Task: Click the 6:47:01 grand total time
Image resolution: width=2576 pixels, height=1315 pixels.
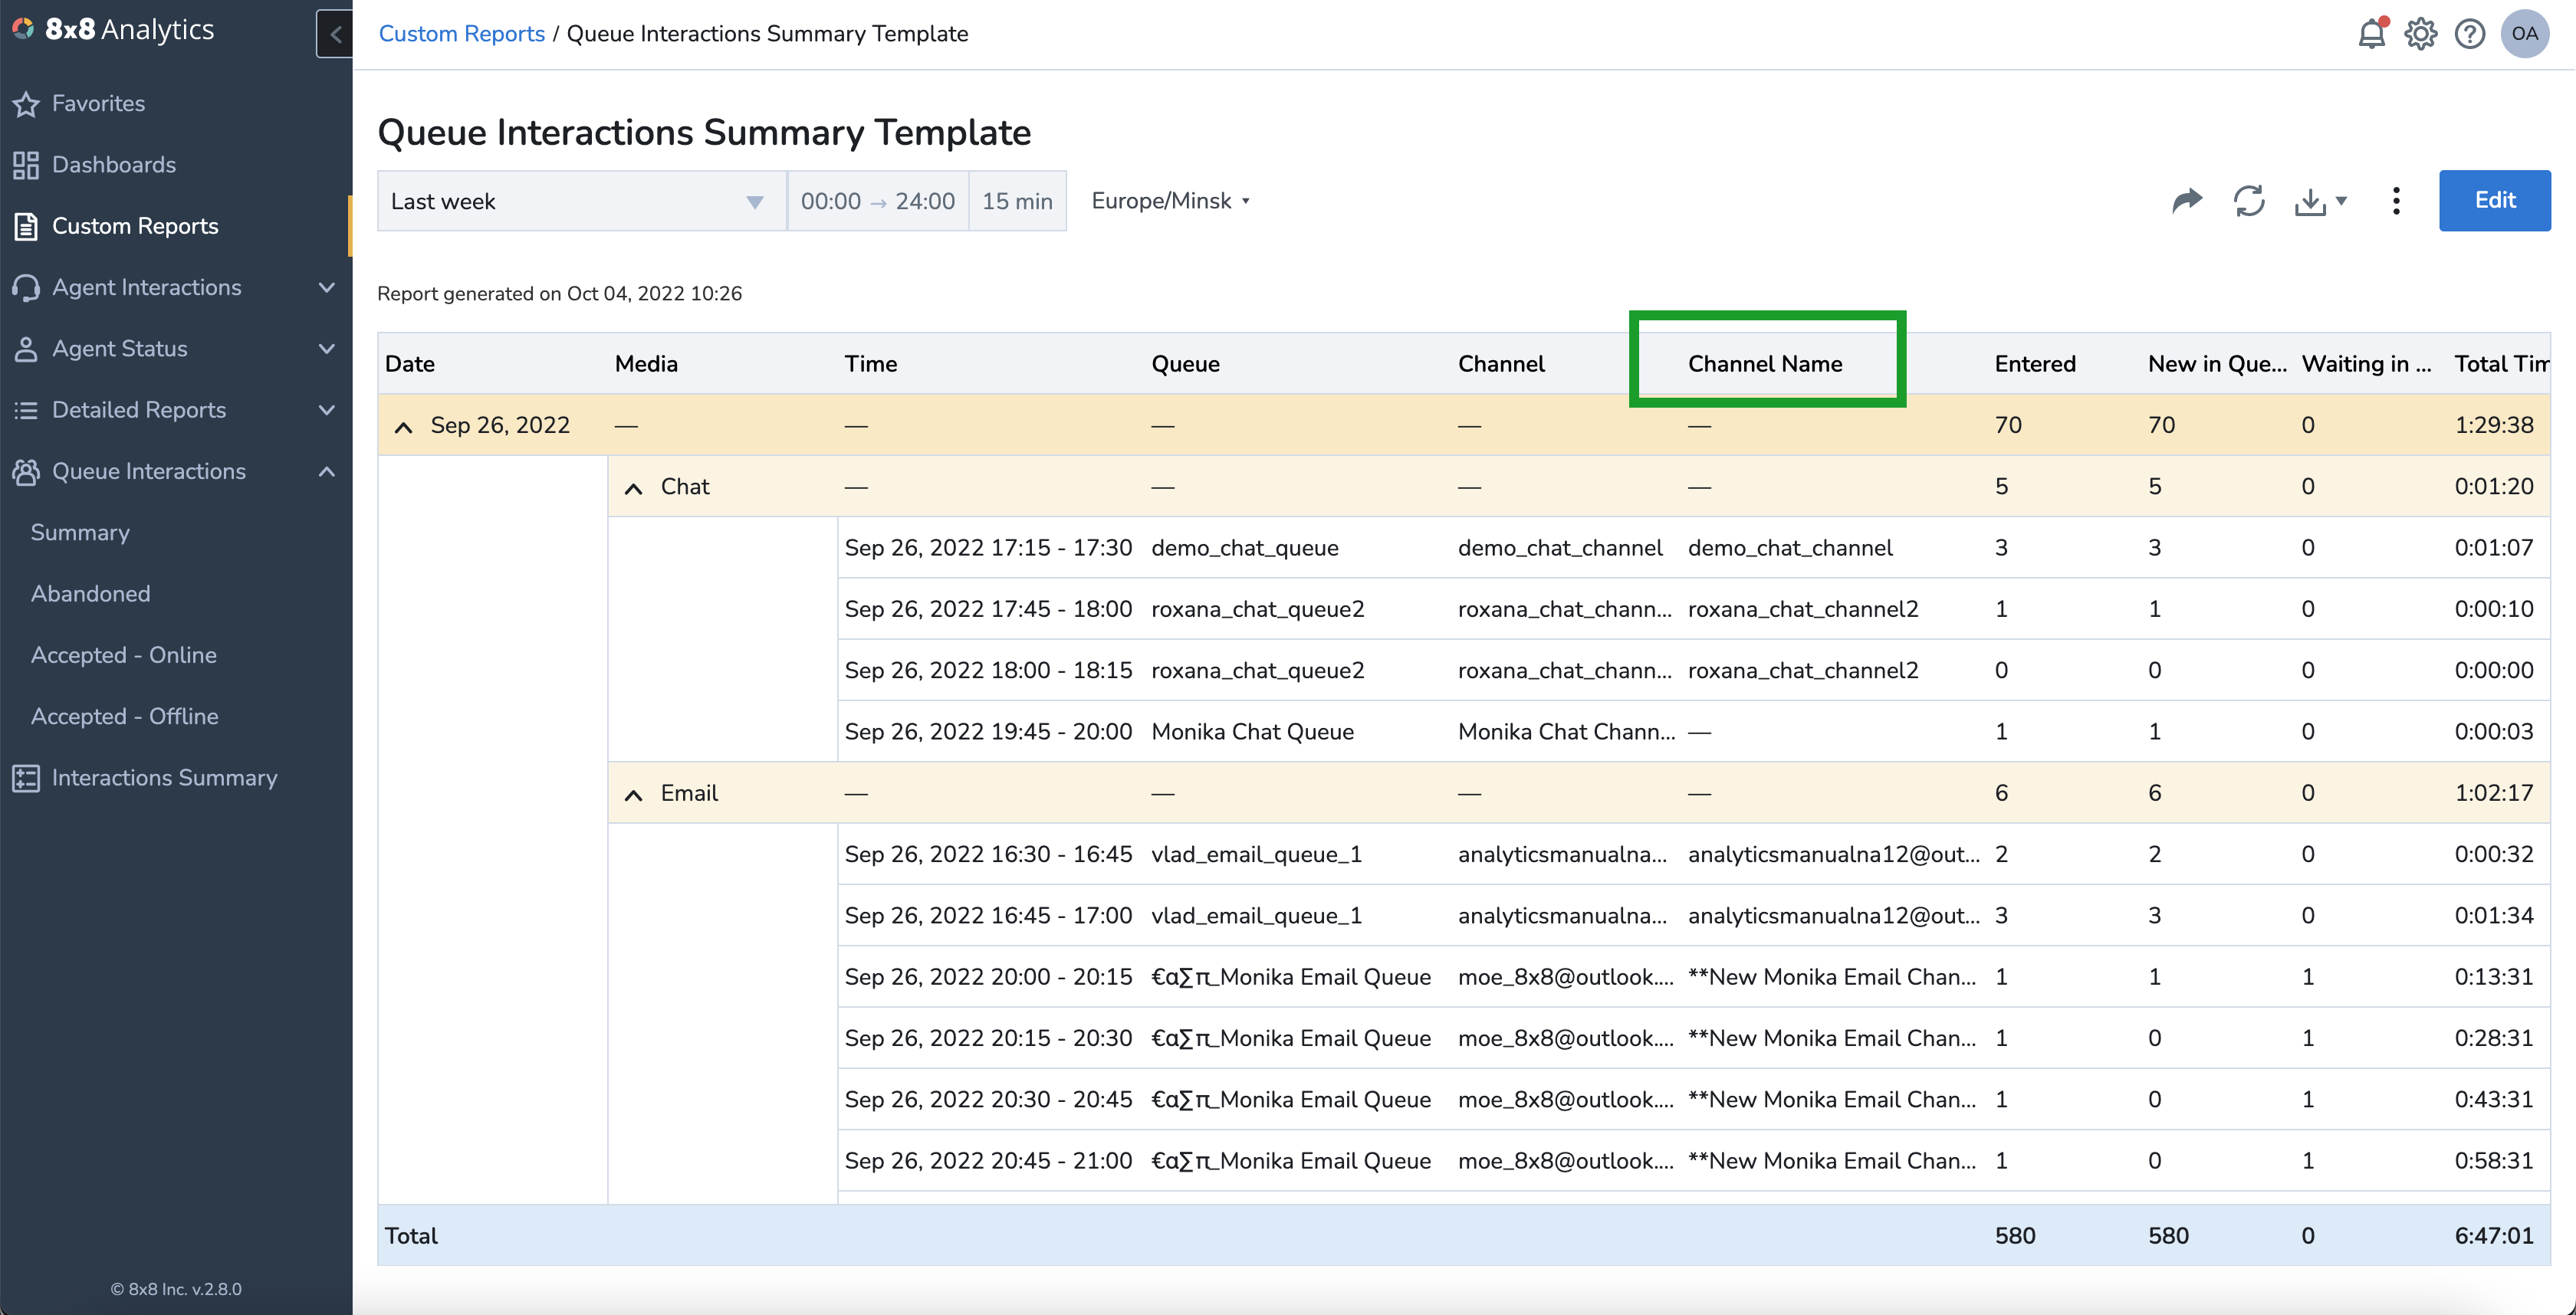Action: [2494, 1237]
